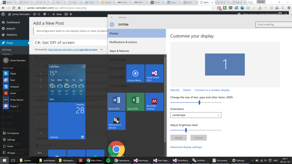Open Advanced display settings

coord(186,147)
